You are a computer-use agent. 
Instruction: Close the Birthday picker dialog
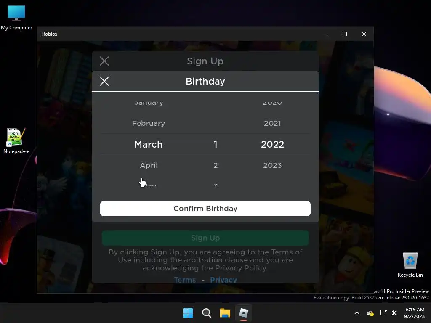point(104,81)
